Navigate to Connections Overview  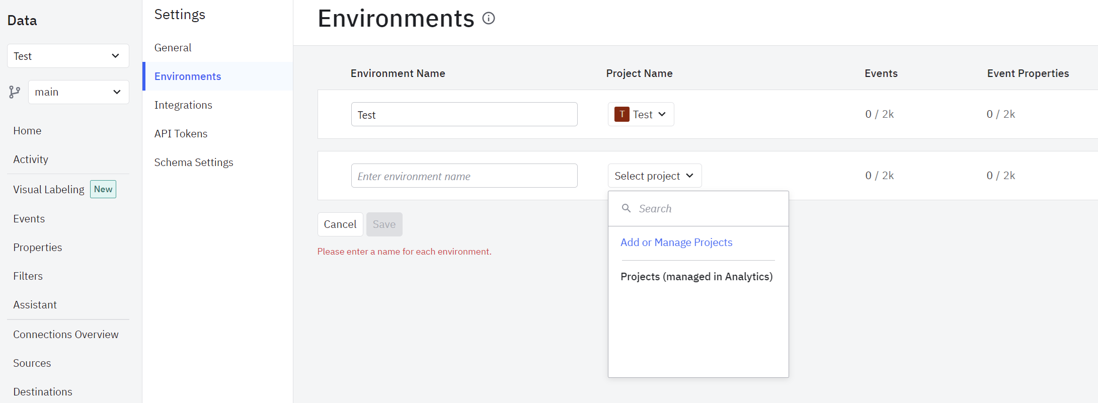pyautogui.click(x=66, y=335)
